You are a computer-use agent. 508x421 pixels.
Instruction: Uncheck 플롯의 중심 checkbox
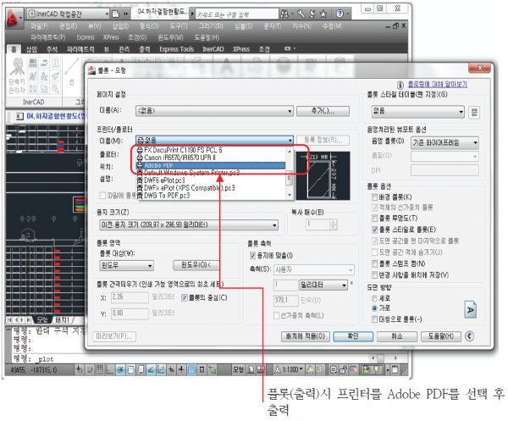[x=185, y=297]
